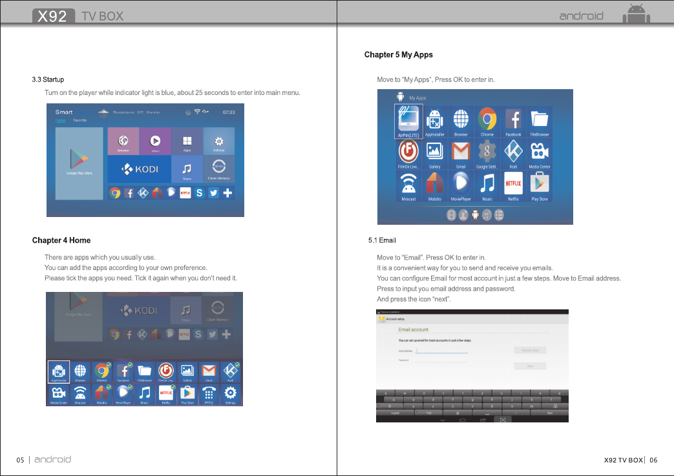Open the Music tile on Startup screen
The height and width of the screenshot is (476, 674).
coord(187,169)
